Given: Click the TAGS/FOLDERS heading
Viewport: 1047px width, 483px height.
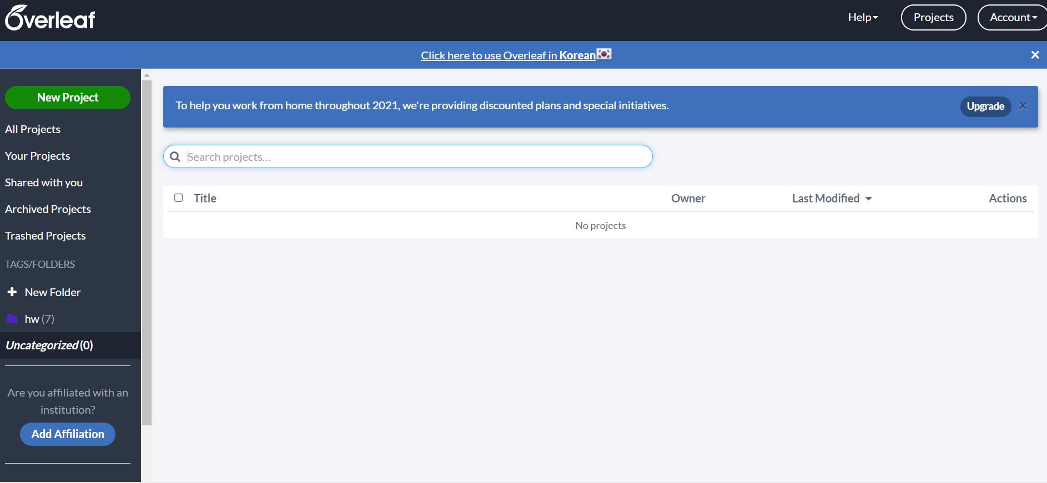Looking at the screenshot, I should 40,265.
